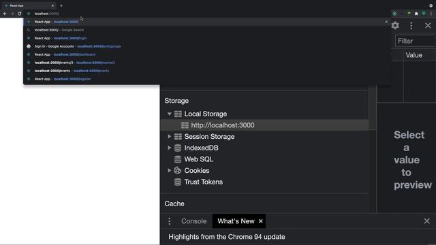
Task: Click the Cookies tree item label
Action: [x=197, y=170]
